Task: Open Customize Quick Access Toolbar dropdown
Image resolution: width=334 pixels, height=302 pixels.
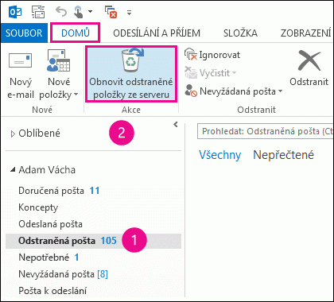Action: pos(129,12)
